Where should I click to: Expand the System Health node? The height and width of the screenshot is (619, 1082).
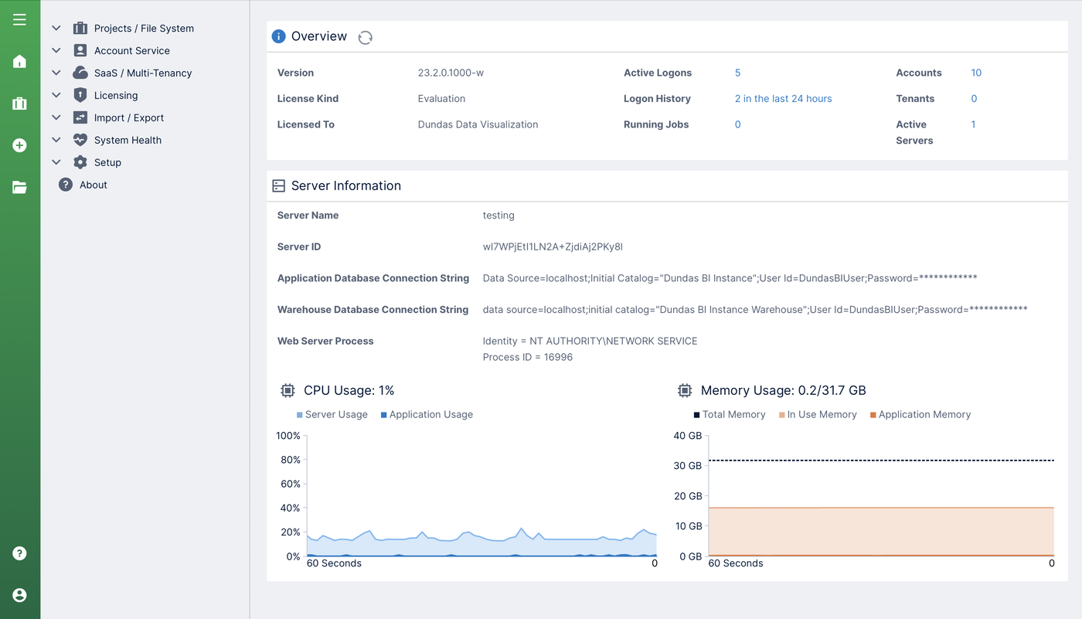click(56, 141)
